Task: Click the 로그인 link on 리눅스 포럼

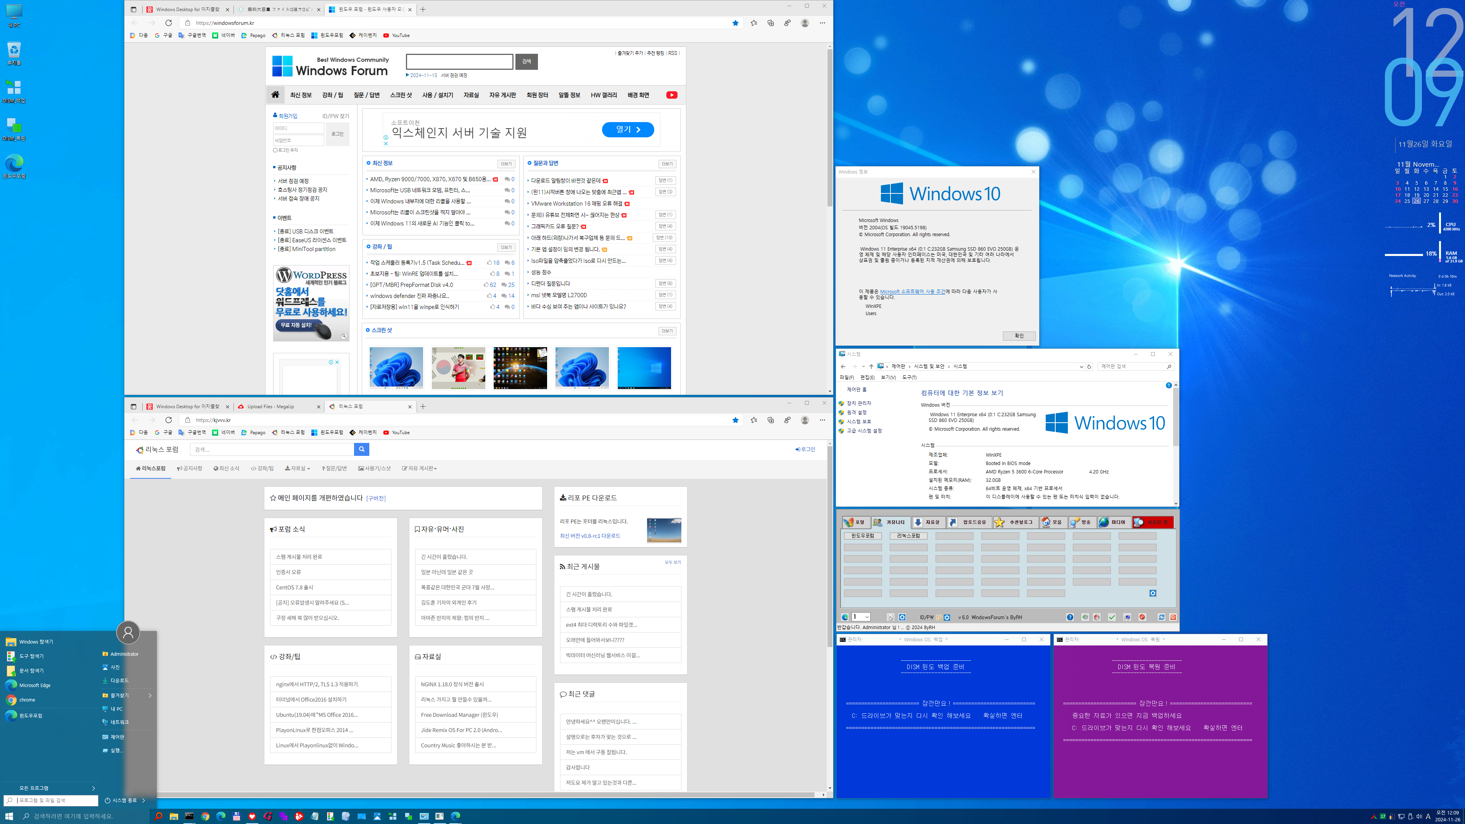Action: point(806,449)
